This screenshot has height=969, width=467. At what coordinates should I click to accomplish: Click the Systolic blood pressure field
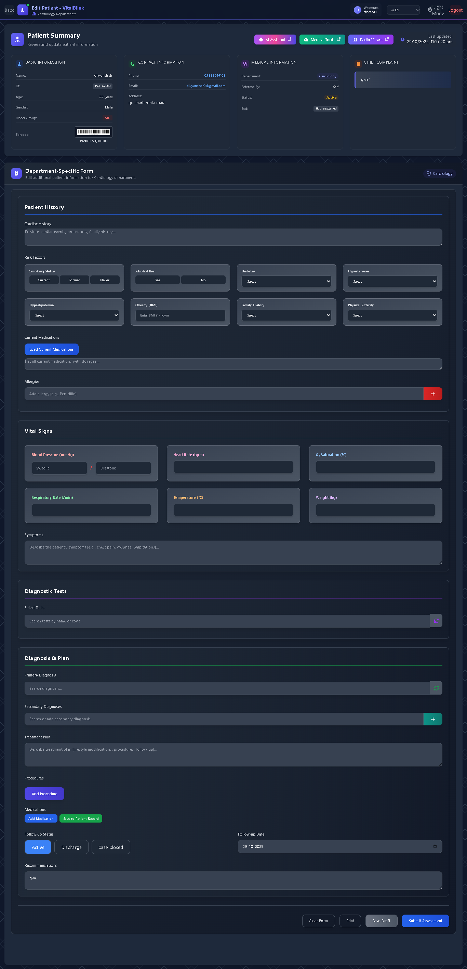(x=59, y=468)
